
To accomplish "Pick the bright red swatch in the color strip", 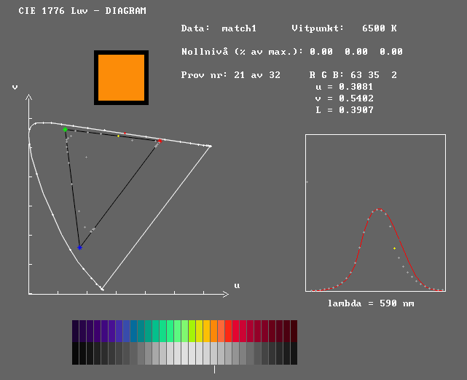I will (229, 331).
